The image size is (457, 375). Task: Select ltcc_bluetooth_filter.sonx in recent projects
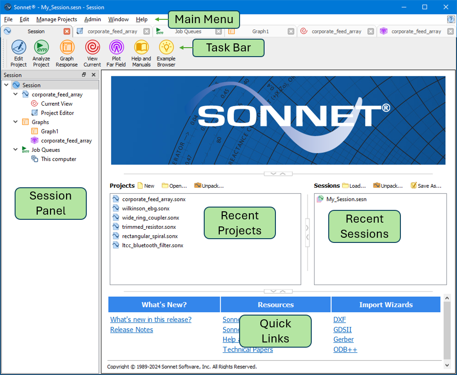click(152, 245)
